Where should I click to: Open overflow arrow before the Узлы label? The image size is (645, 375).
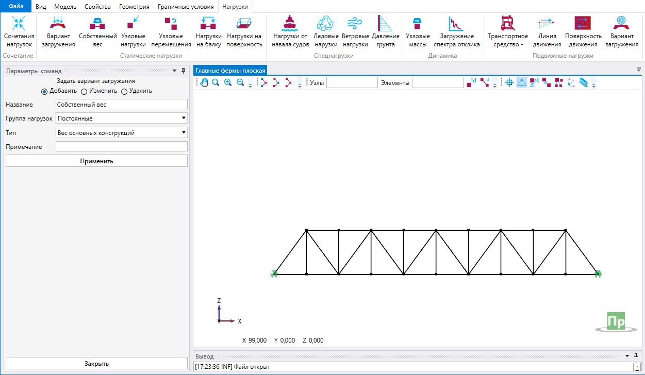pyautogui.click(x=300, y=83)
